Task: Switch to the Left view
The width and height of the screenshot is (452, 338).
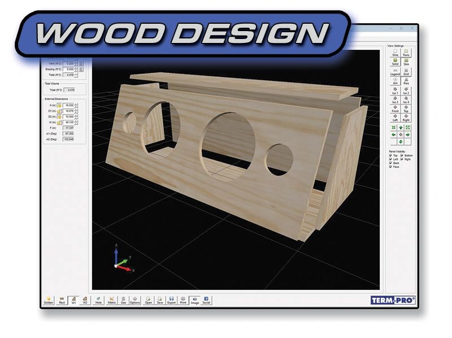Action: 395,118
